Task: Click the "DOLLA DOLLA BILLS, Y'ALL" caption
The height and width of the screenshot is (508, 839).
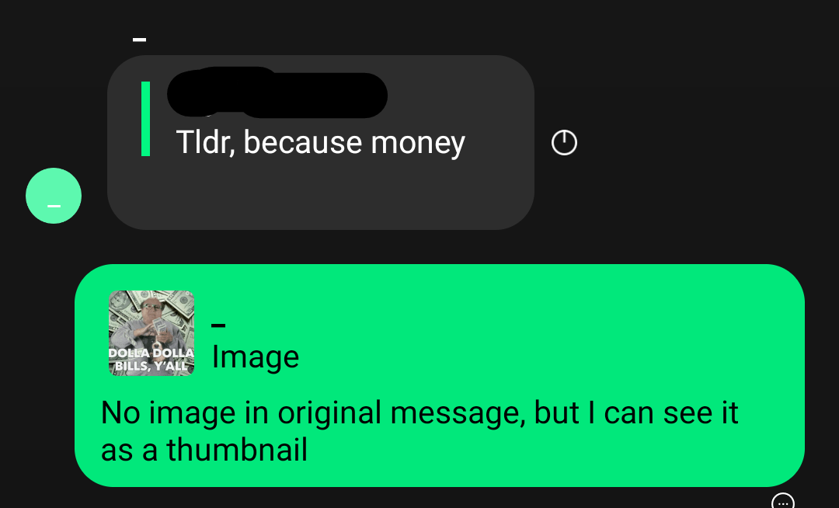Action: [x=151, y=360]
